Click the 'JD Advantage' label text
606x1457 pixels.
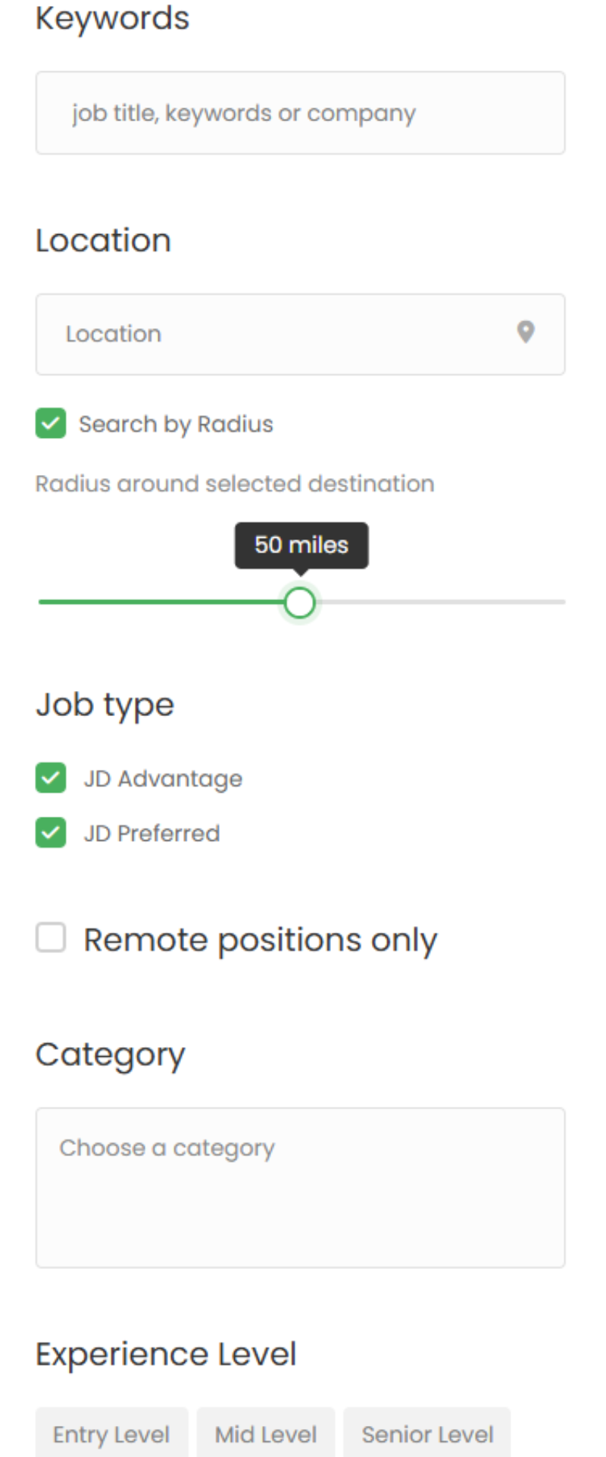(x=163, y=779)
